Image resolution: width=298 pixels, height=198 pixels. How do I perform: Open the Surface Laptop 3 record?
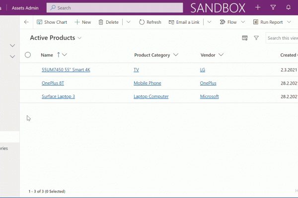[58, 97]
